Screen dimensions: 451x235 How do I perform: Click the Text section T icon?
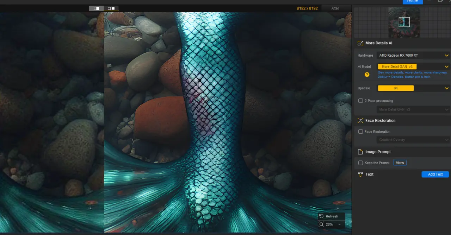tap(360, 174)
